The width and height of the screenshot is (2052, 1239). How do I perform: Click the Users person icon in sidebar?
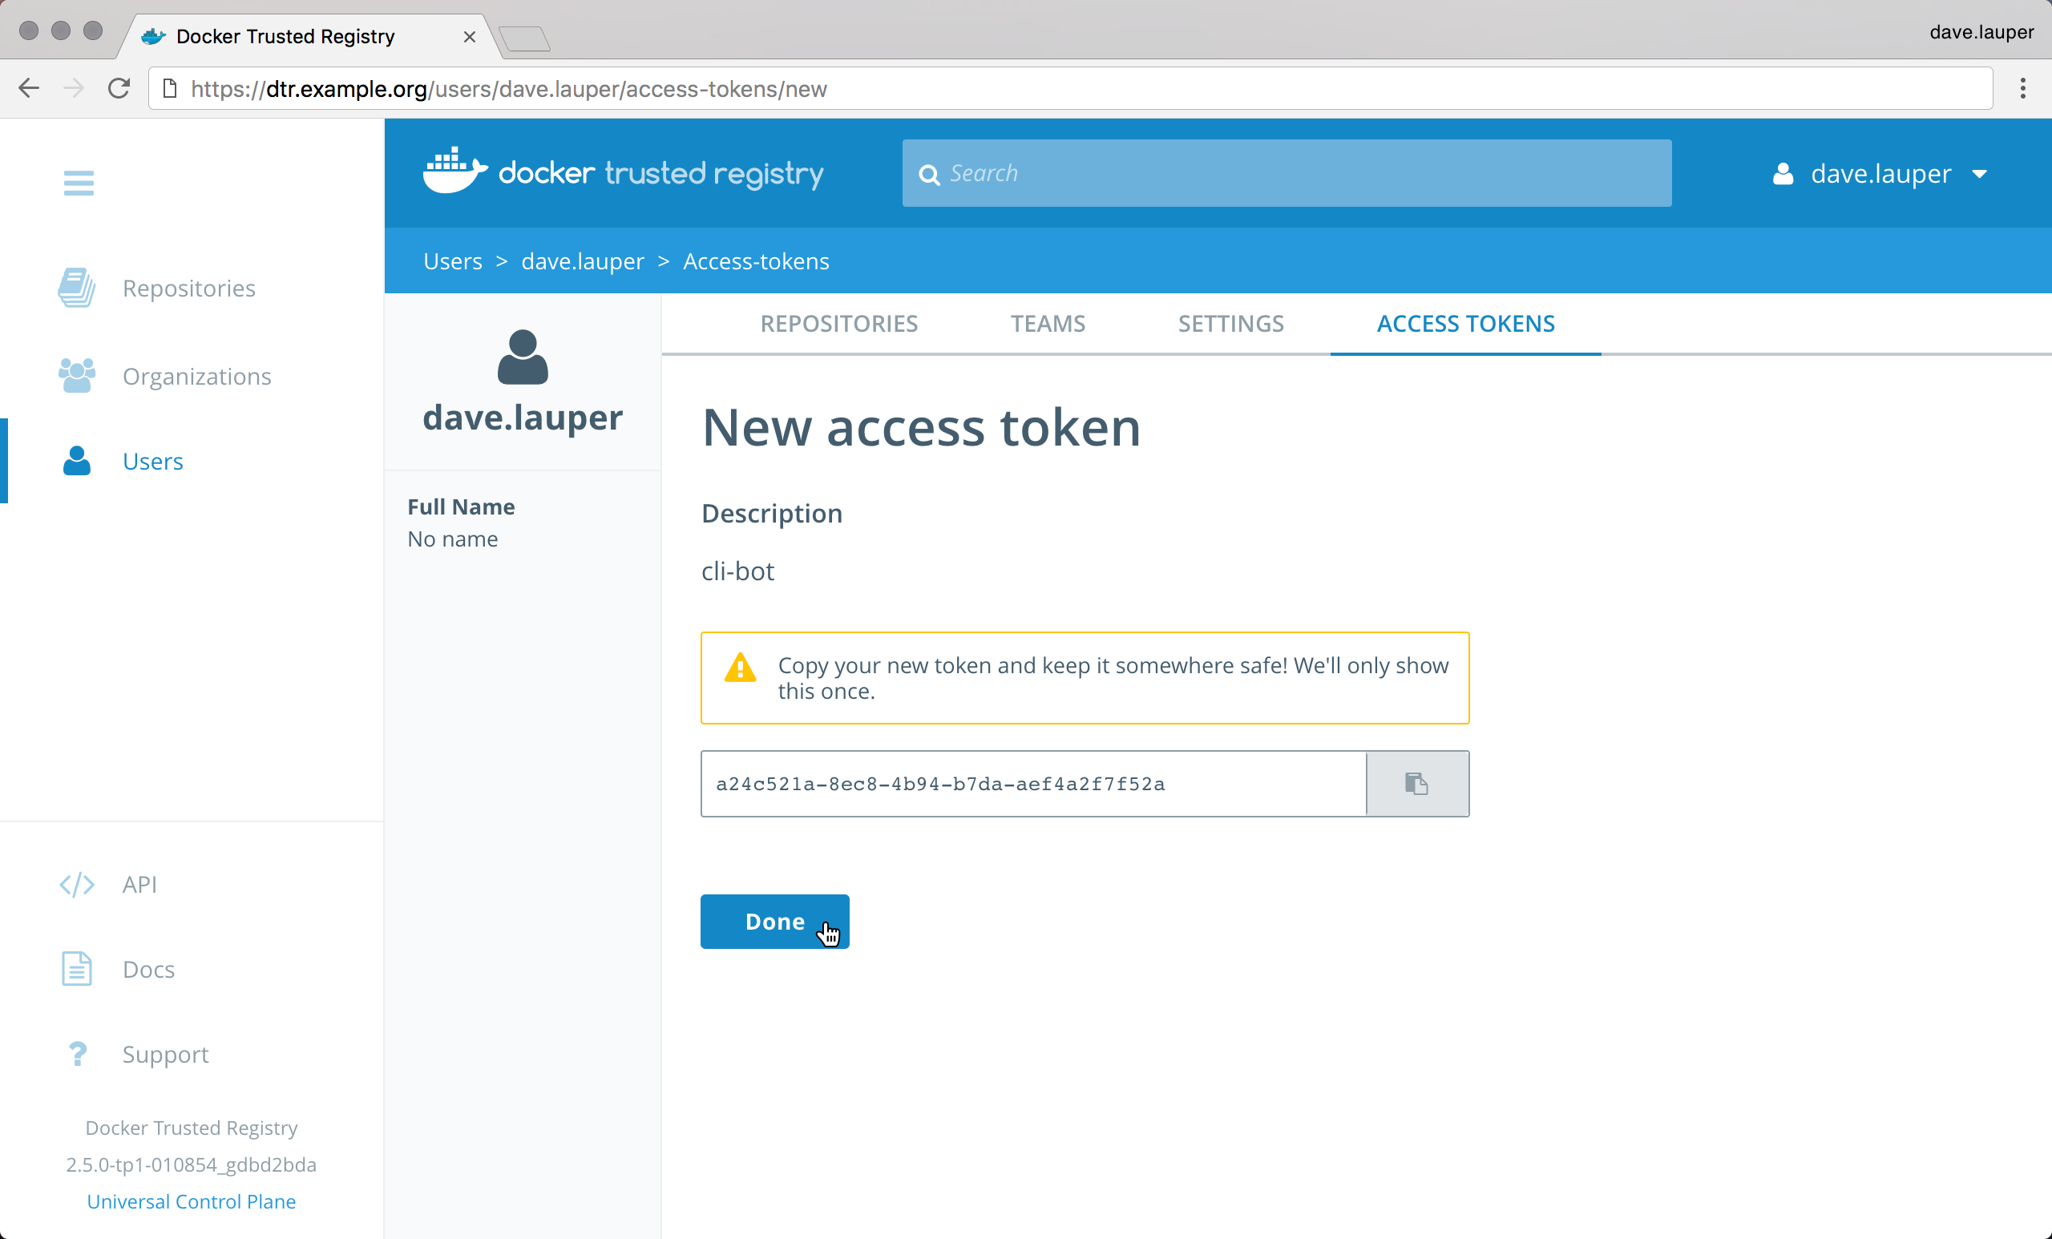[77, 461]
